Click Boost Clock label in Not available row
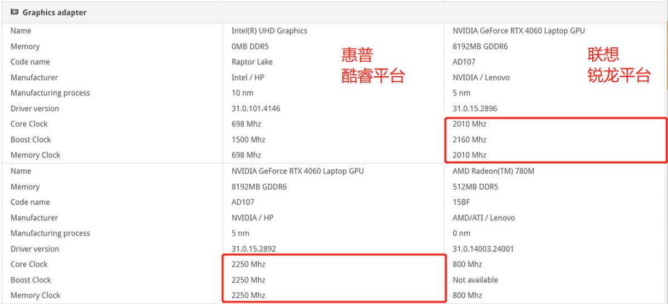Image resolution: width=668 pixels, height=304 pixels. tap(31, 280)
